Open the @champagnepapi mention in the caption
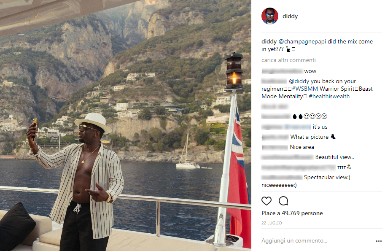The height and width of the screenshot is (251, 385). pyautogui.click(x=302, y=41)
